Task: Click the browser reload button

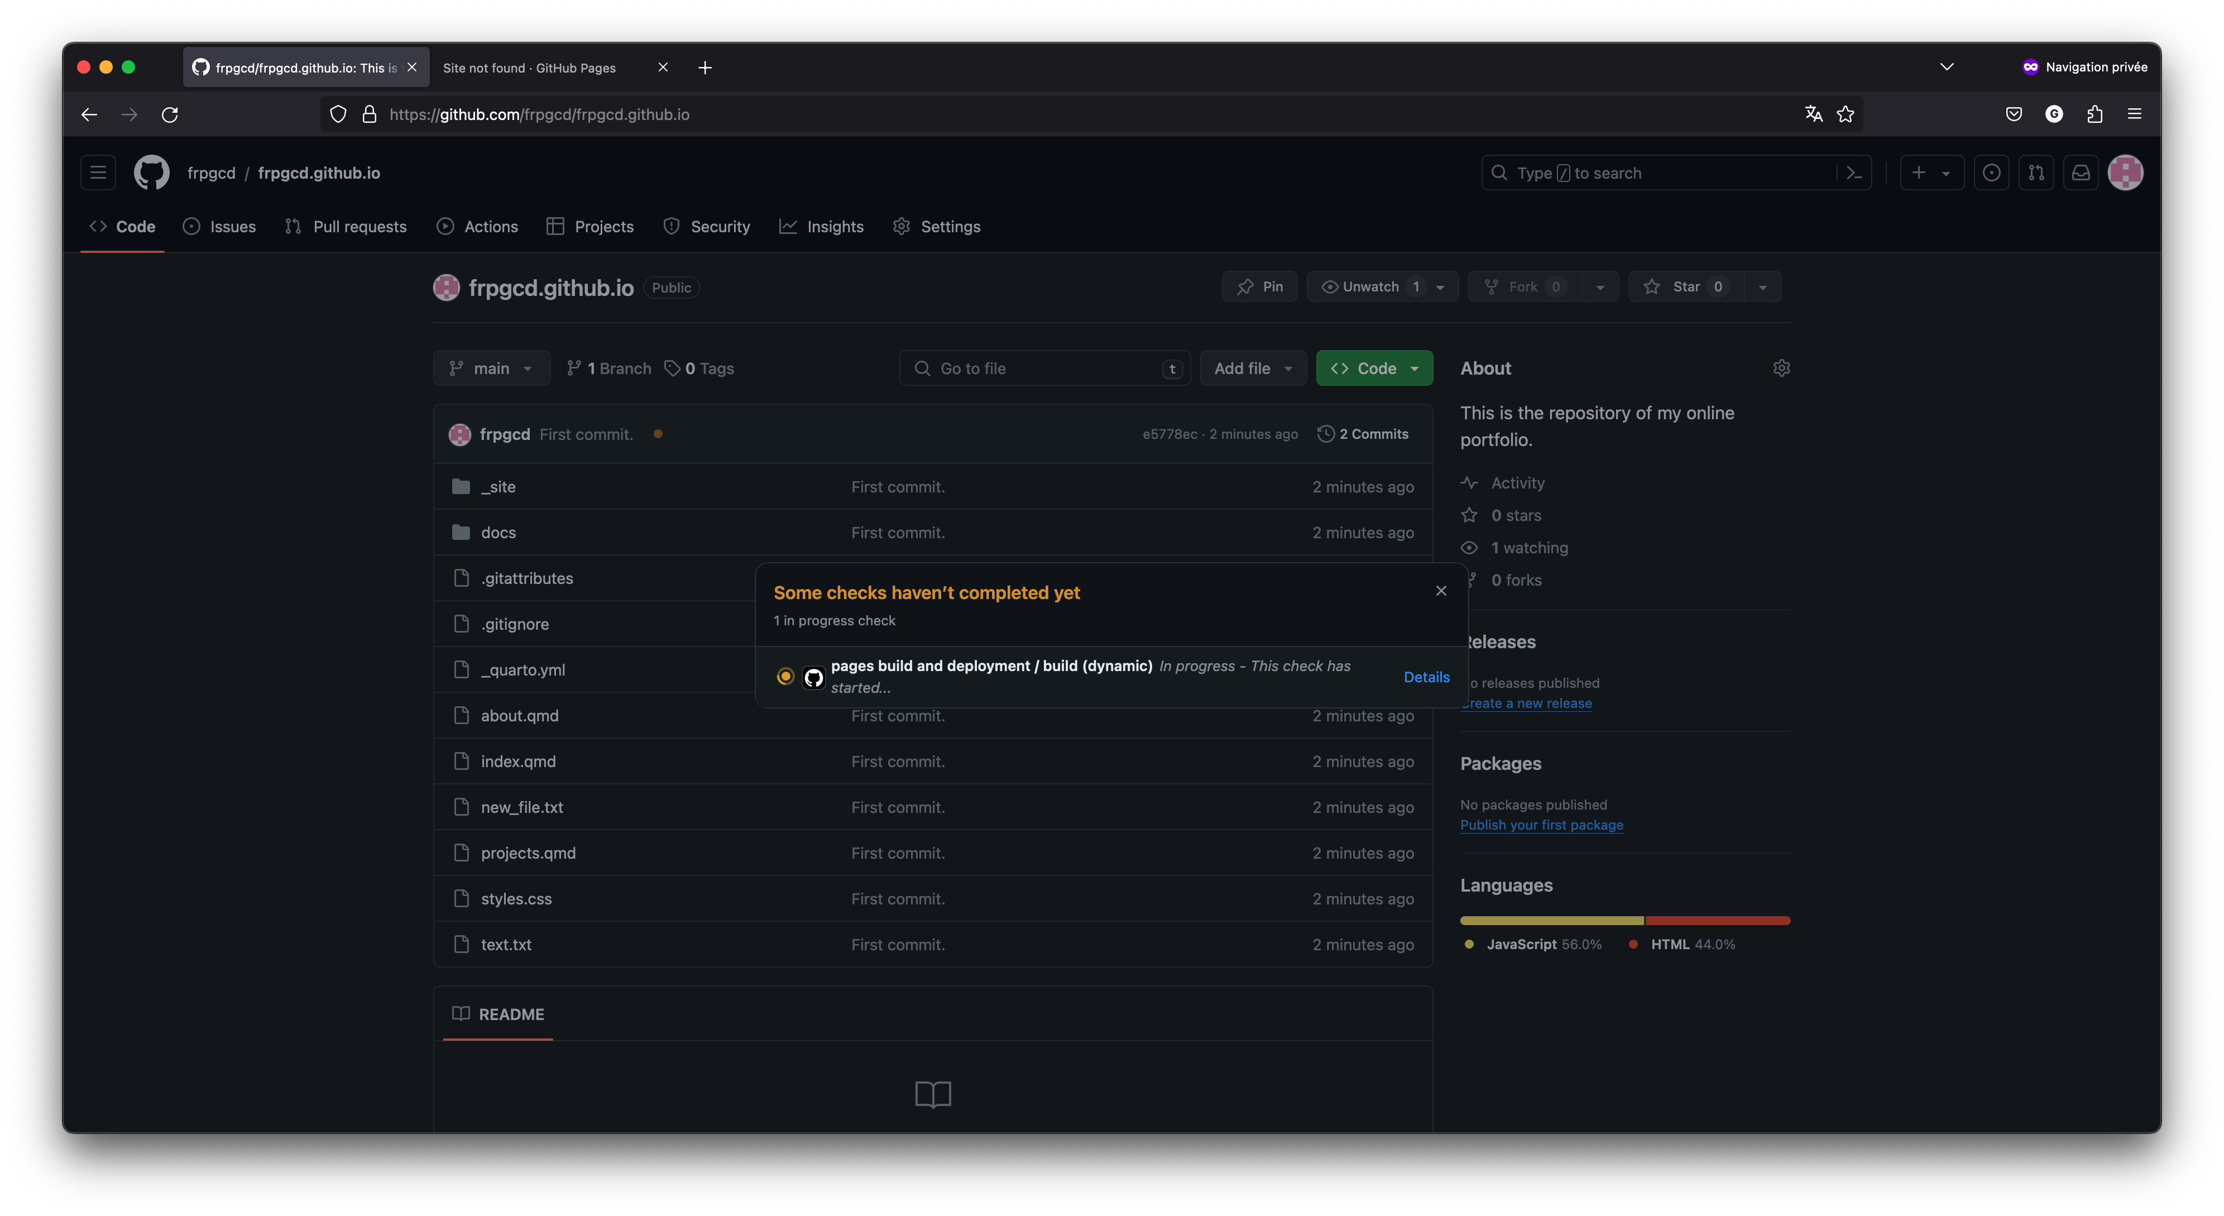Action: coord(170,114)
